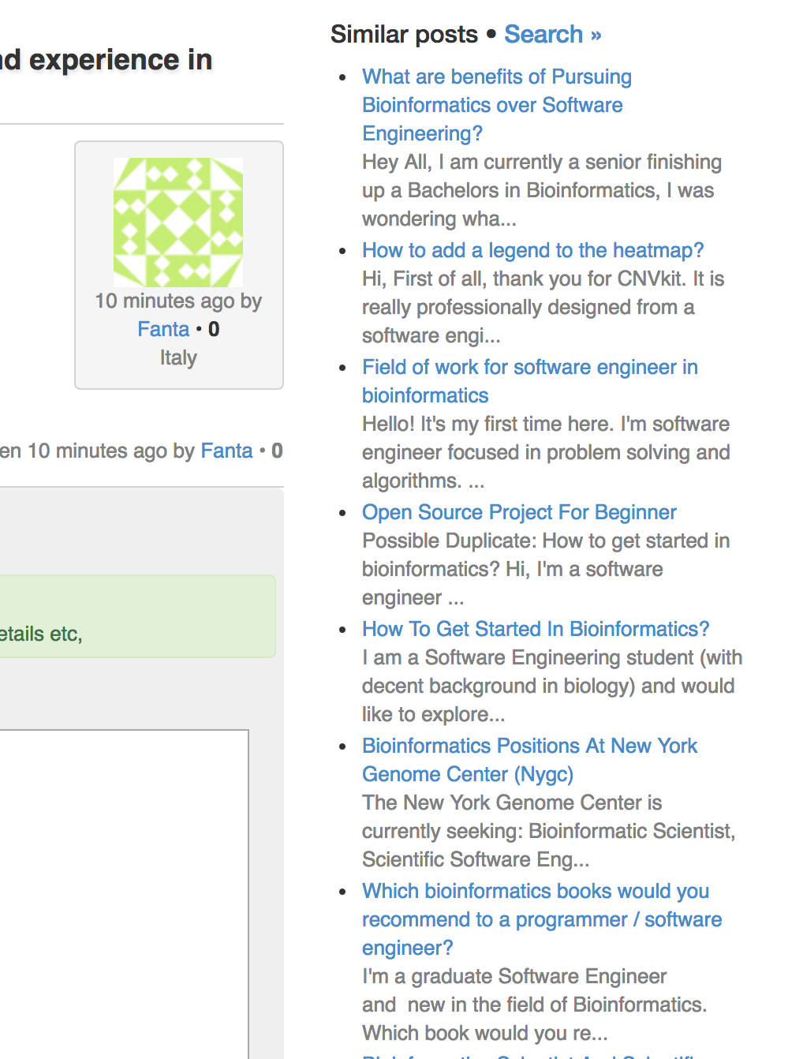Image resolution: width=803 pixels, height=1059 pixels.
Task: Click the '10 minutes ago by' text in the user card
Action: (x=178, y=301)
